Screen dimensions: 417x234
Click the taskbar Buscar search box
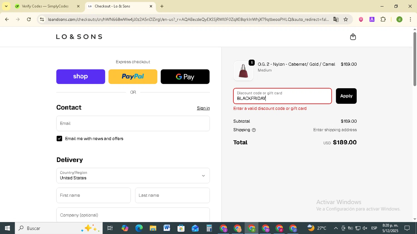[59, 228]
